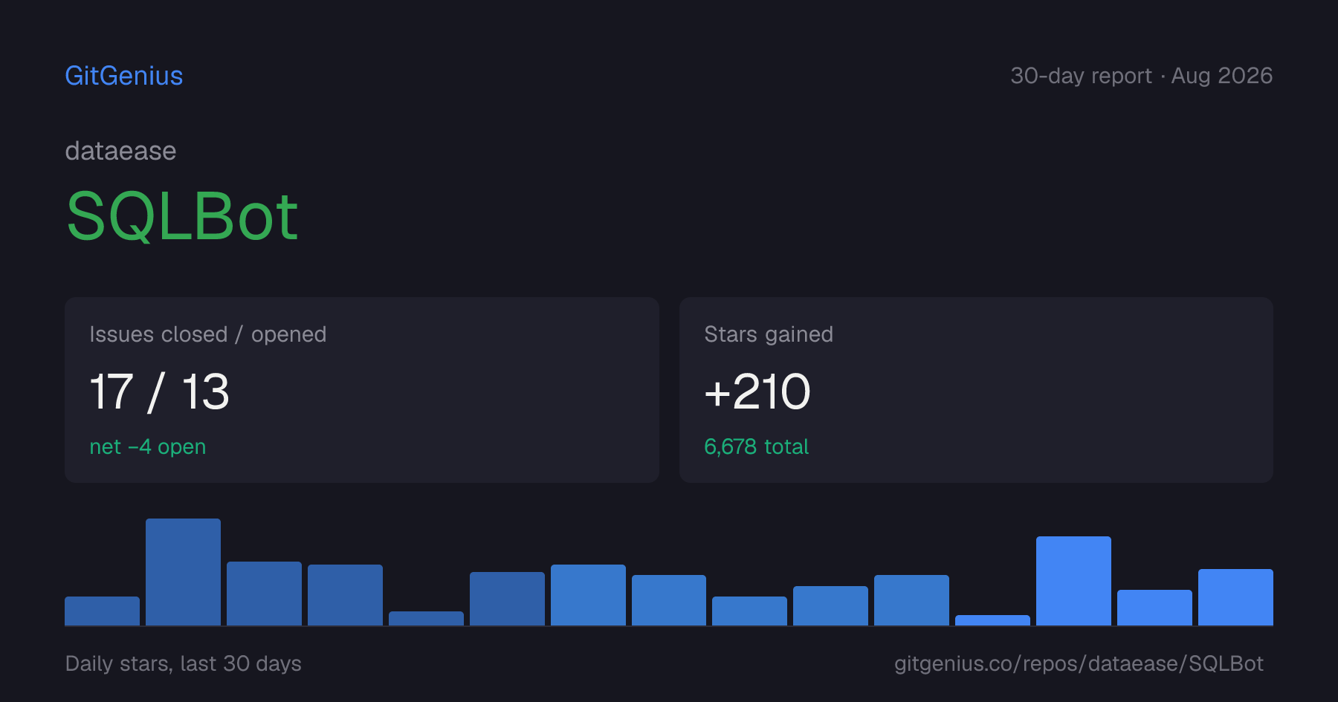Select the 30-day report Aug 2026 label

tap(1141, 76)
